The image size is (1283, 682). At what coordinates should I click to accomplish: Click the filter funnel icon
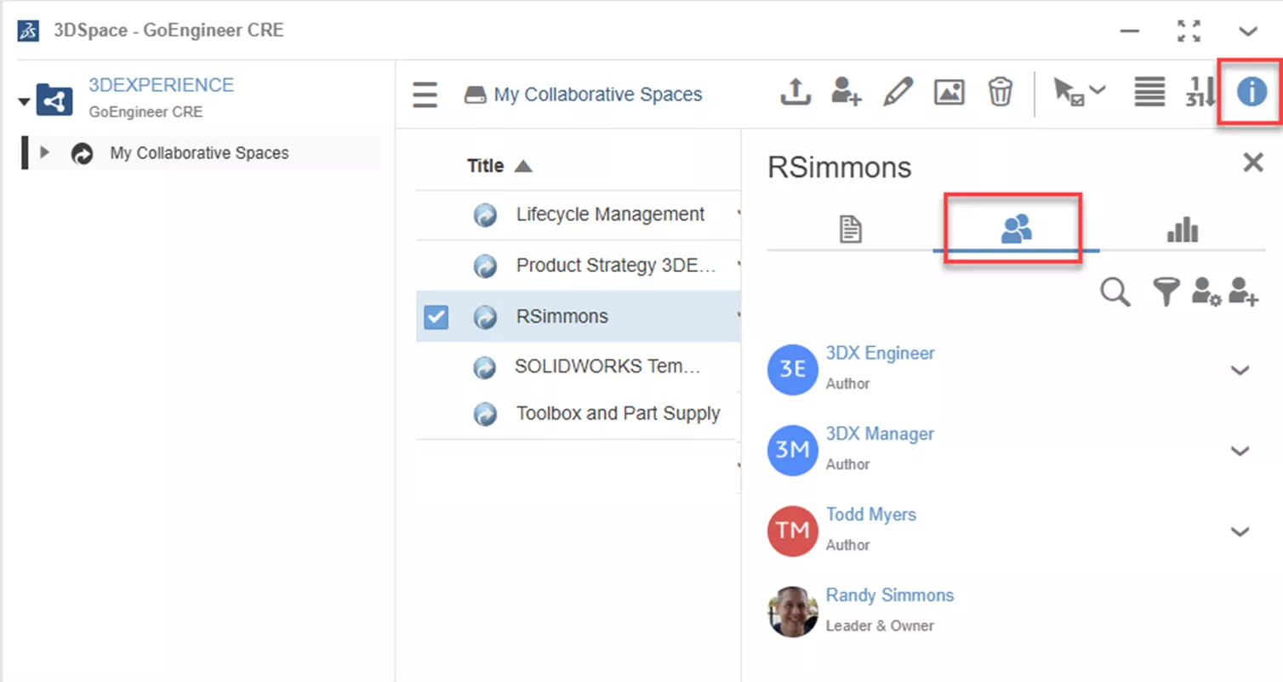[1166, 293]
